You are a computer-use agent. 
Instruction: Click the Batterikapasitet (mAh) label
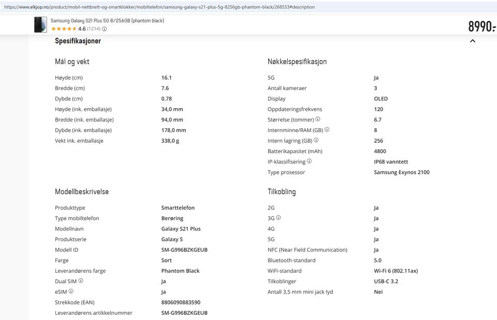coord(295,151)
